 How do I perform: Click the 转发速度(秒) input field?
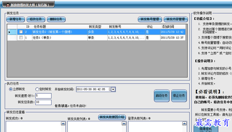(x=43, y=96)
